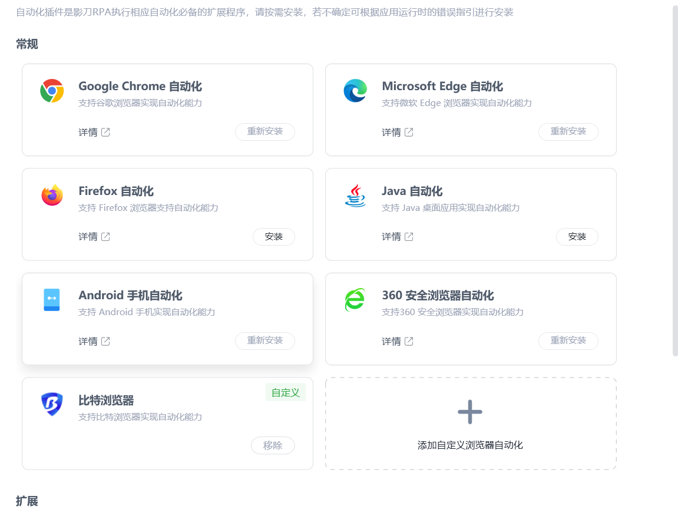Screen dimensions: 678x516
Task: Install the Java automation plugin
Action: (577, 237)
